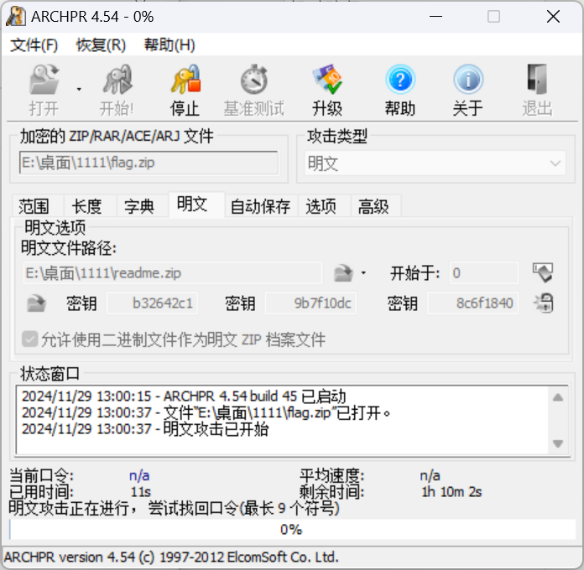Image resolution: width=584 pixels, height=570 pixels.
Task: Click elapsed time value '11s'
Action: (x=141, y=492)
